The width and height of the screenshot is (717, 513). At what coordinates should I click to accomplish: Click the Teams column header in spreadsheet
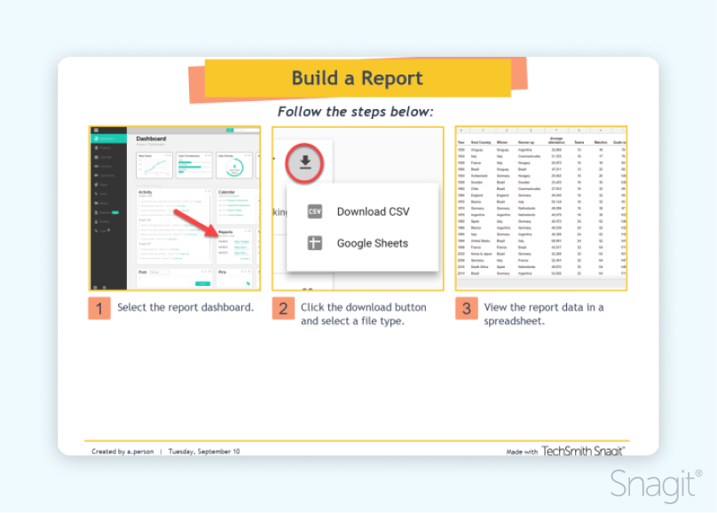pos(579,142)
